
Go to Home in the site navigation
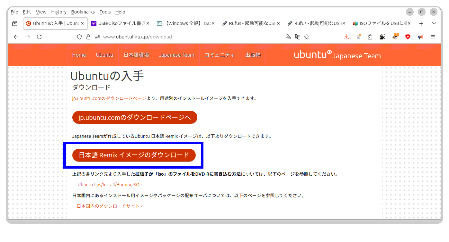tap(79, 55)
